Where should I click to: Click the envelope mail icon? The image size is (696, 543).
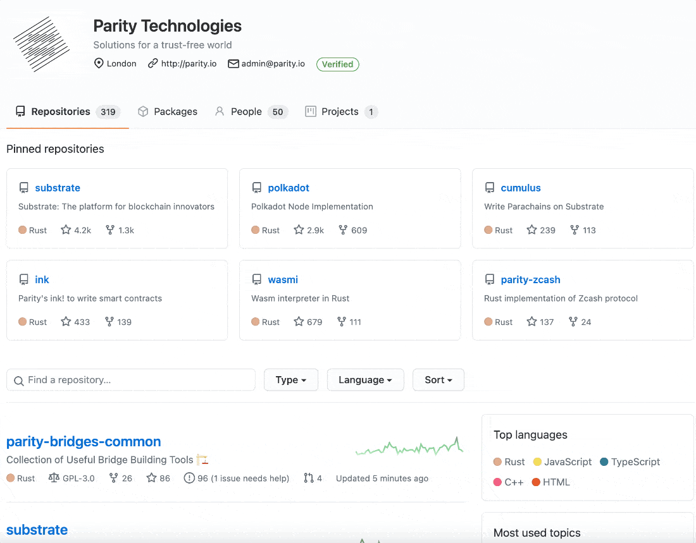click(x=233, y=64)
